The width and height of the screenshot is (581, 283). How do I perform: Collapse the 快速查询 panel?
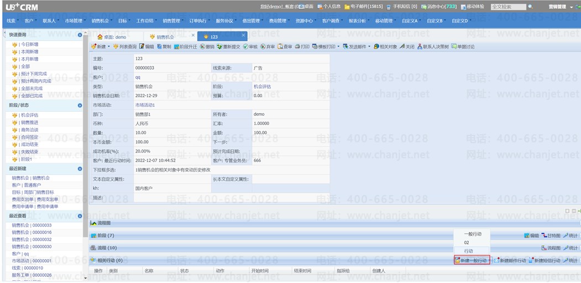pyautogui.click(x=80, y=35)
